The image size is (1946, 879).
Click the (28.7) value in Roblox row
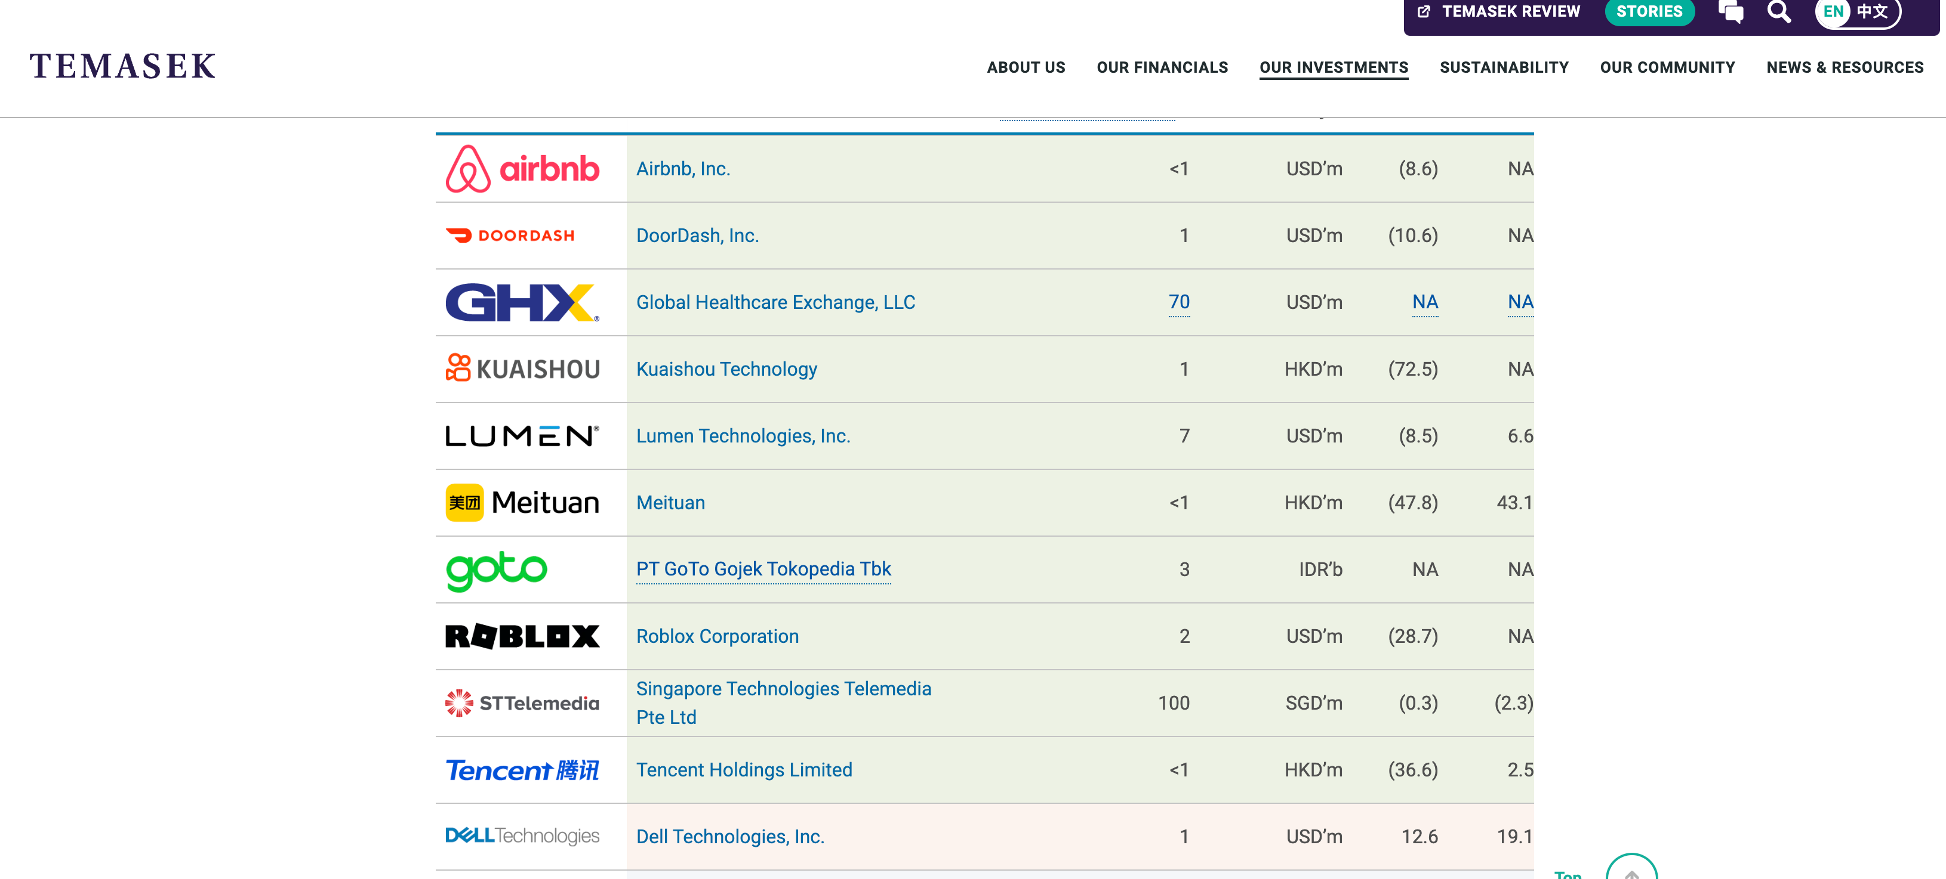pos(1413,636)
